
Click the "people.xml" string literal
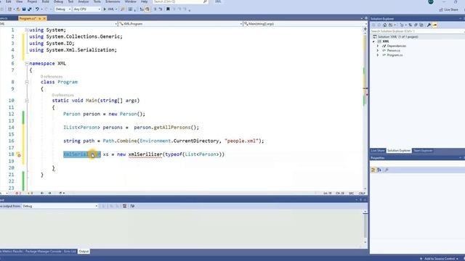point(242,141)
